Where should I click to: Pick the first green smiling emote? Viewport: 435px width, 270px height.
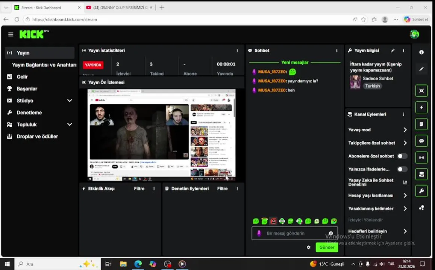click(x=256, y=221)
